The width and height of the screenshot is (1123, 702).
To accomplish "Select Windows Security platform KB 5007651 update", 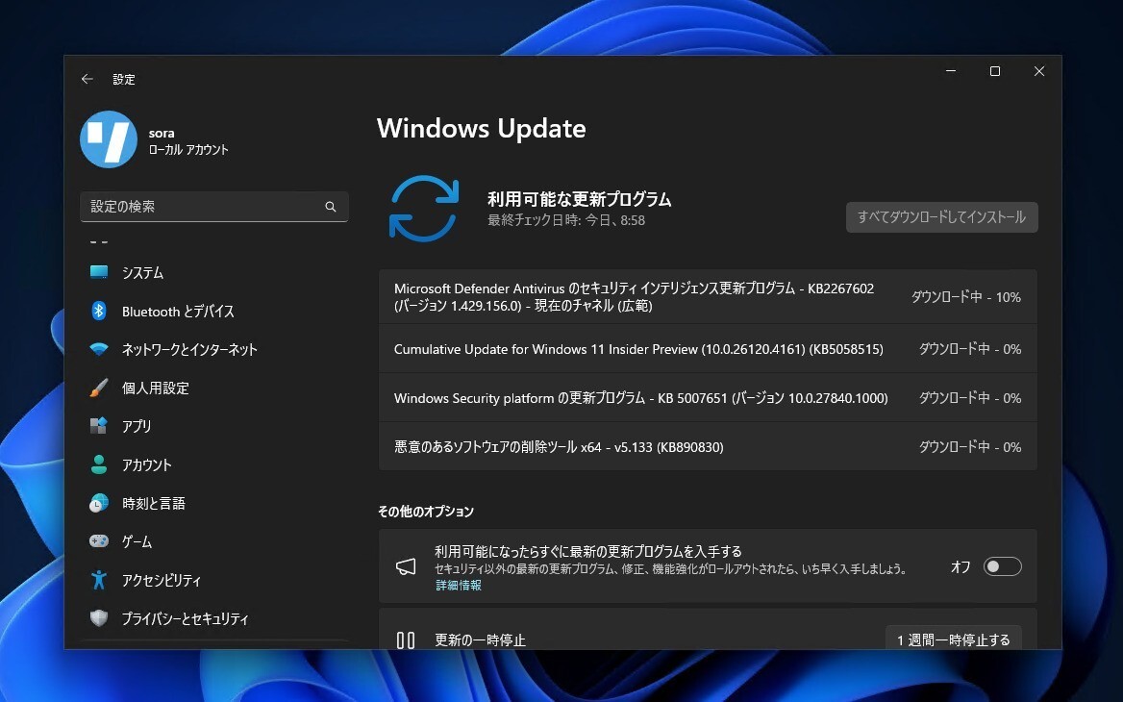I will pos(708,397).
